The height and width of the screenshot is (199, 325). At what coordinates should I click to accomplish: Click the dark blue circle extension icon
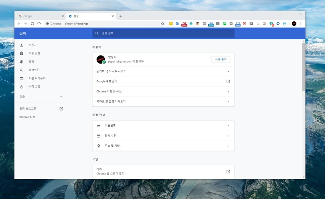pos(278,24)
